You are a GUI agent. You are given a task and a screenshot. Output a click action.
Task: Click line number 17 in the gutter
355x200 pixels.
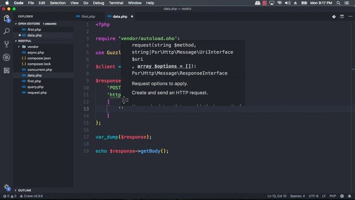tap(86, 137)
